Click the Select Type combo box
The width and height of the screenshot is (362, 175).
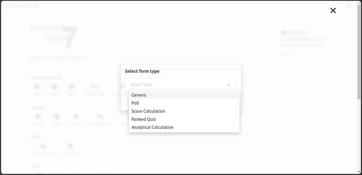pyautogui.click(x=181, y=85)
